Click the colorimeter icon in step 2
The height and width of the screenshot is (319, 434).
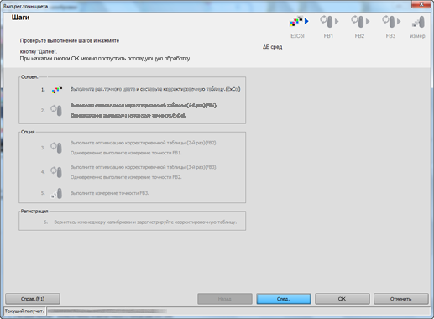[56, 110]
